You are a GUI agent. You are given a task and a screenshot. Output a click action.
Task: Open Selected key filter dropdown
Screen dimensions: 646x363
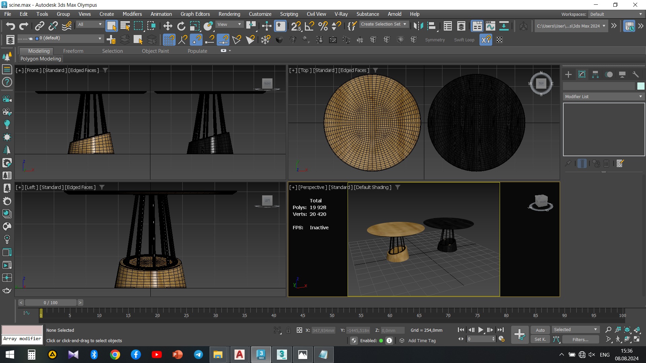coord(575,330)
